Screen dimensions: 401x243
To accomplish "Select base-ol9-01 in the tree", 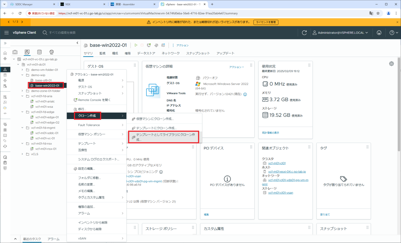I will [x=43, y=80].
